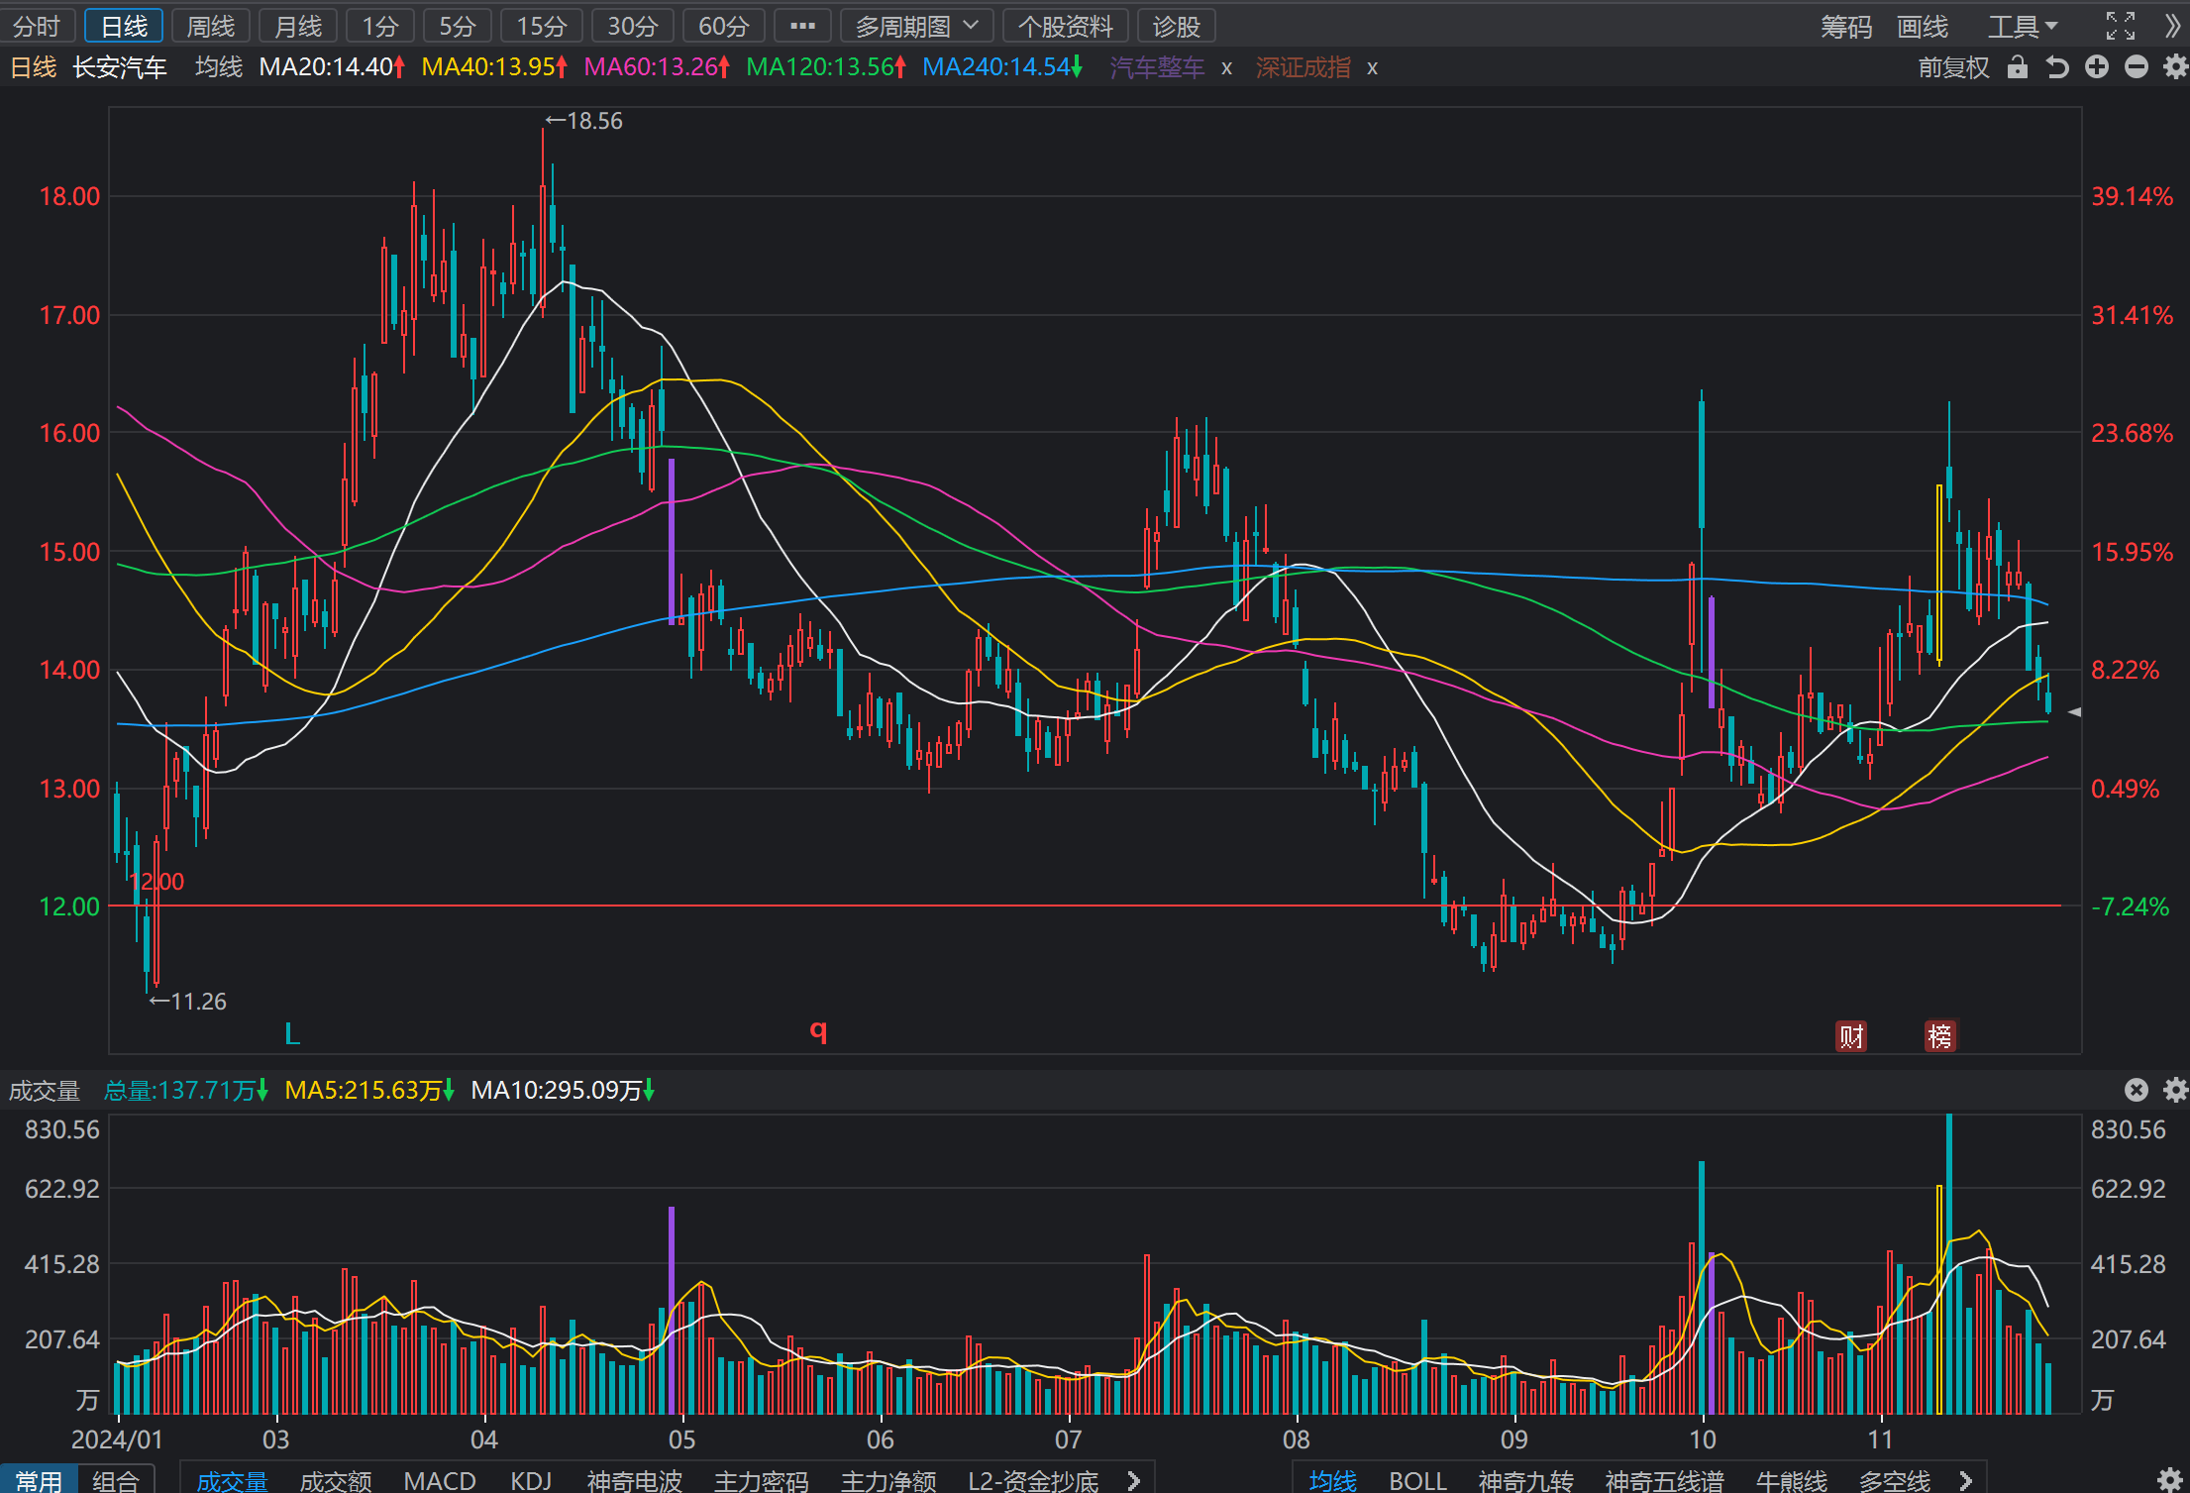
Task: Close the 成交量 volume panel
Action: (2137, 1090)
